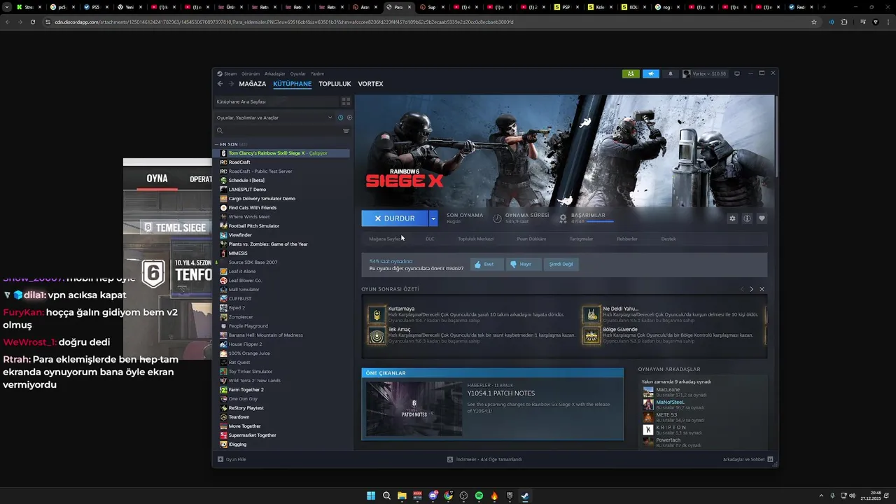Screen dimensions: 896x504
Task: Open the Görünüm menu
Action: point(251,73)
